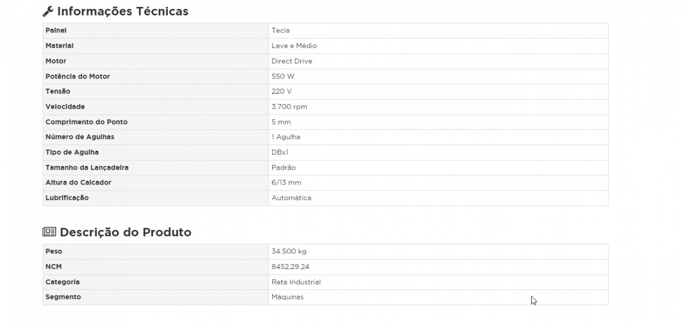Click the wrench icon beside Informações Técnicas
Screen dimensions: 684x326
(x=48, y=11)
